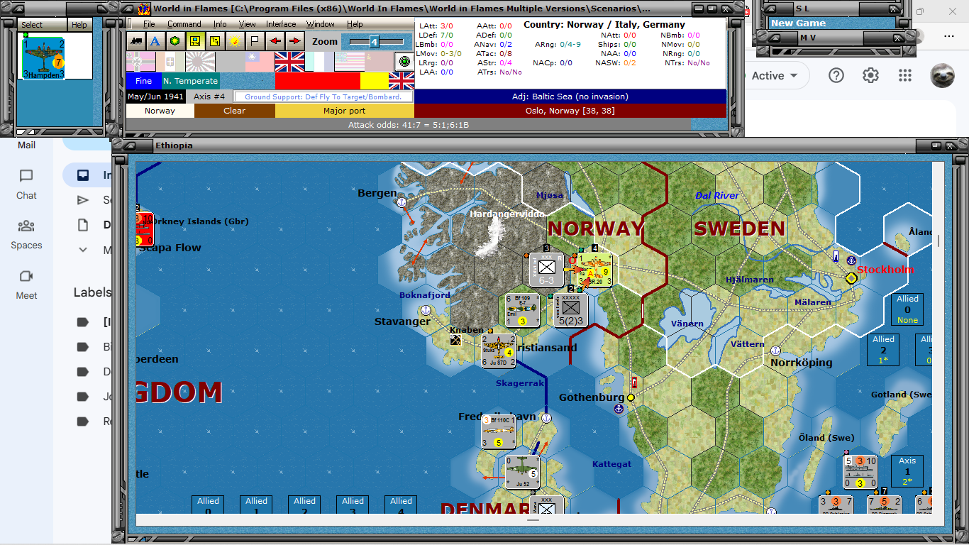Click the blue letter A toolbar icon
The width and height of the screenshot is (969, 545).
[155, 41]
